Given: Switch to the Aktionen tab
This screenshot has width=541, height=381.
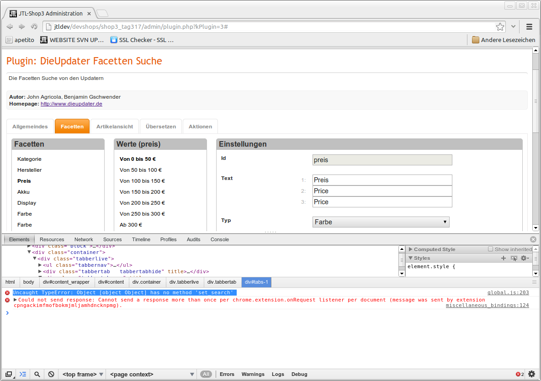Looking at the screenshot, I should [x=200, y=127].
